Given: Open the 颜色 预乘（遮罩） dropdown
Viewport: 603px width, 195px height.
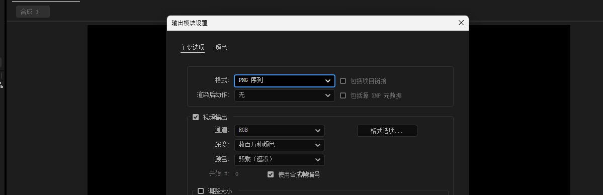Looking at the screenshot, I should click(x=279, y=160).
